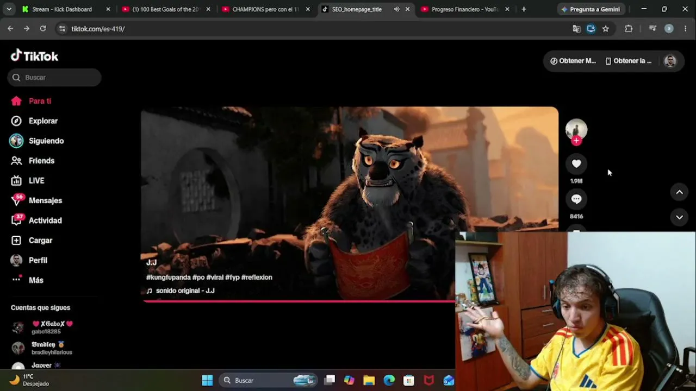Go forward in browser history
This screenshot has width=696, height=391.
(x=27, y=29)
